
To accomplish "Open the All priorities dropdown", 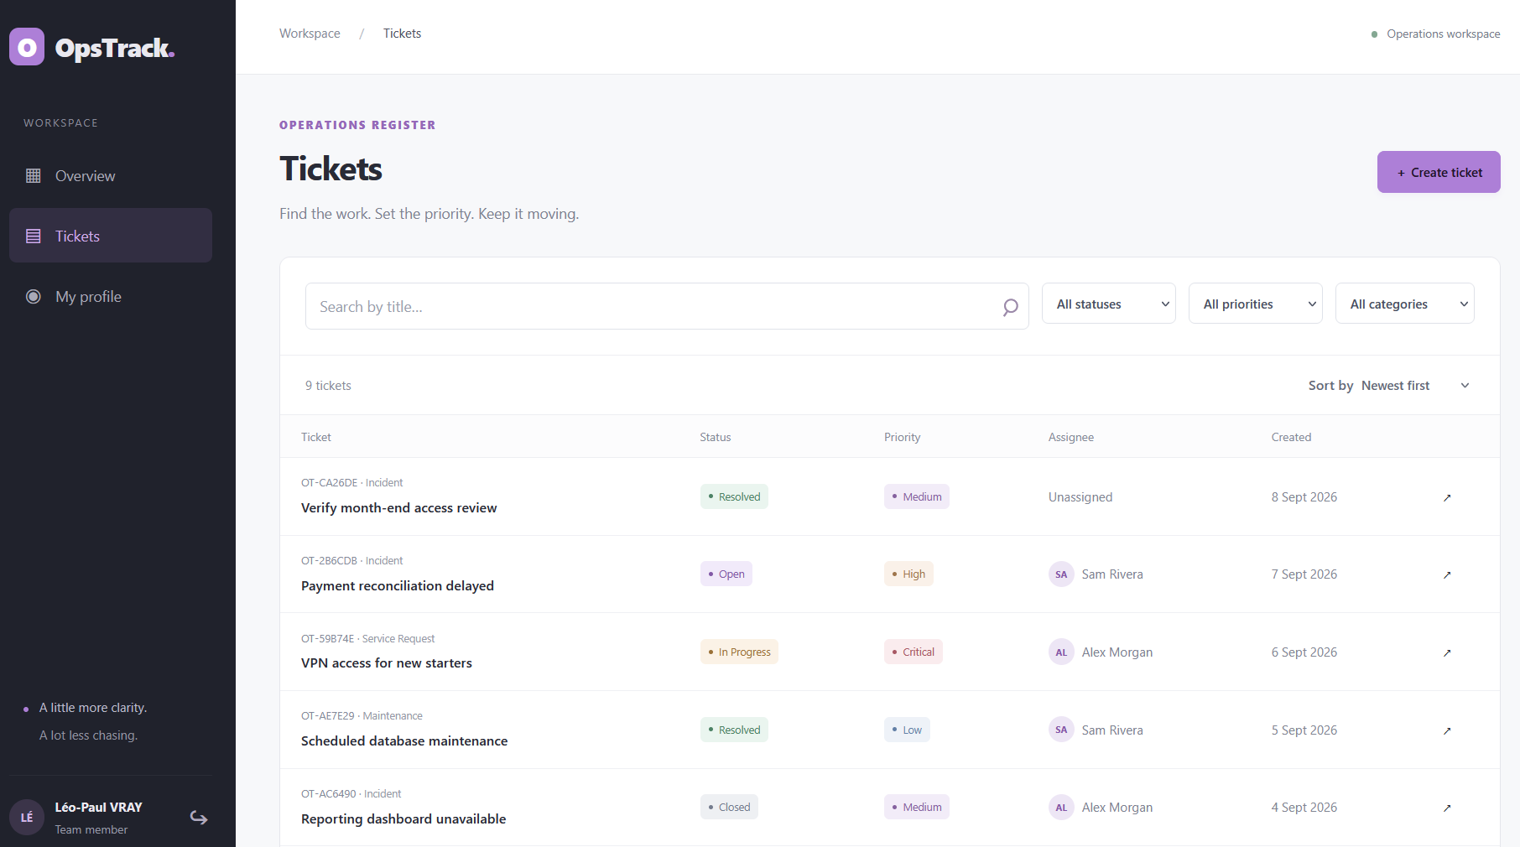I will coord(1256,304).
